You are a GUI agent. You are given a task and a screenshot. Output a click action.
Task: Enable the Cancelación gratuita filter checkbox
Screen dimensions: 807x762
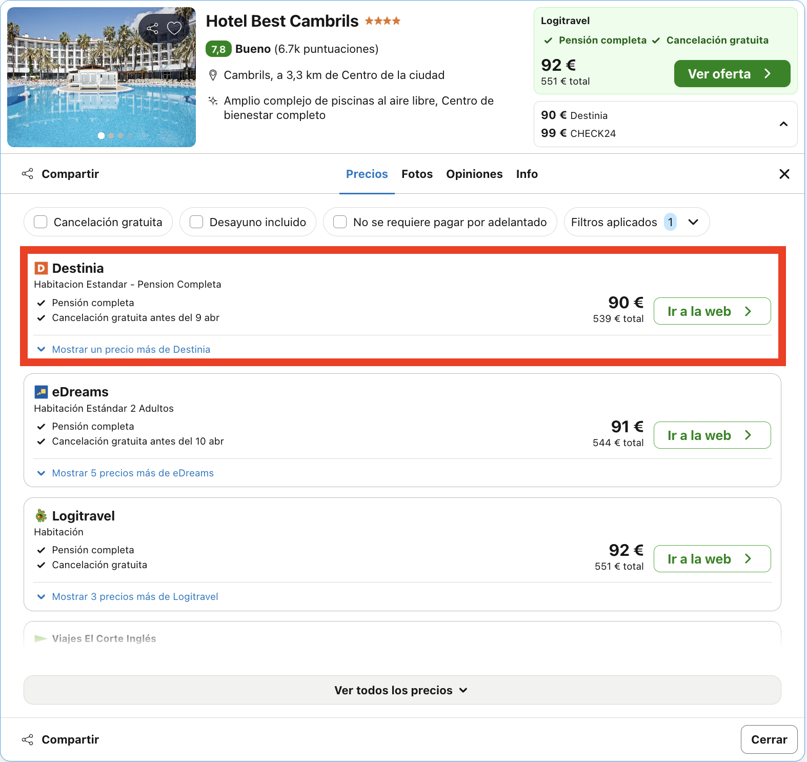click(41, 222)
